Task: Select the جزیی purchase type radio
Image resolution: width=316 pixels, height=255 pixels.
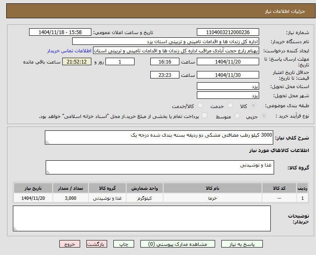Action: point(264,116)
